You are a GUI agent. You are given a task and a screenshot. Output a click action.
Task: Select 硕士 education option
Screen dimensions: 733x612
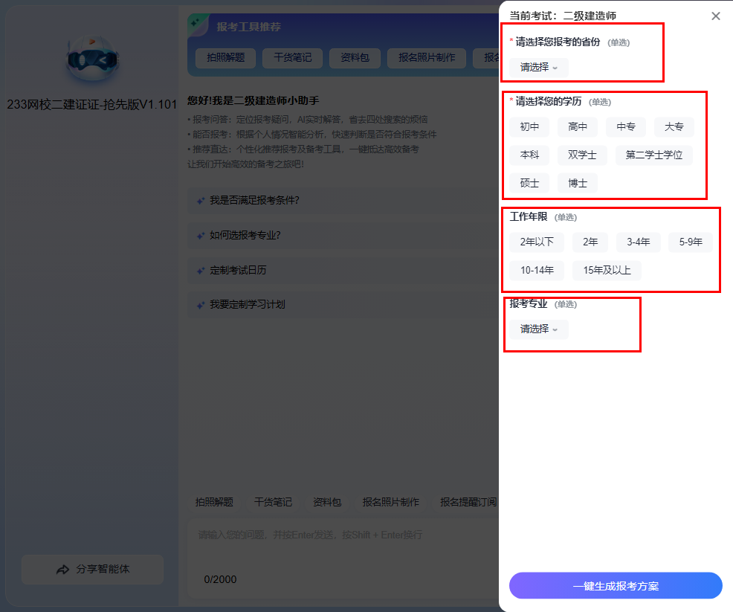[529, 183]
